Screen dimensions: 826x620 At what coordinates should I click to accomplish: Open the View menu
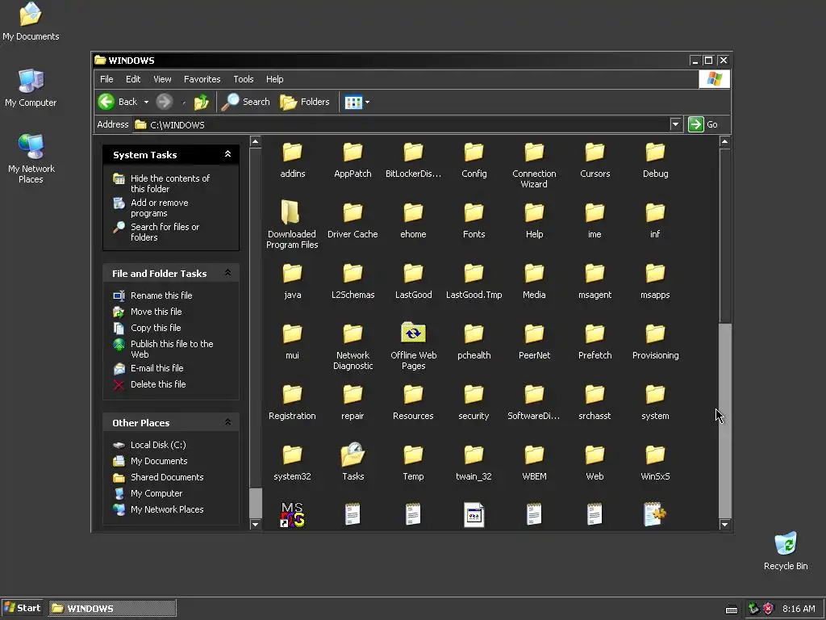click(162, 79)
